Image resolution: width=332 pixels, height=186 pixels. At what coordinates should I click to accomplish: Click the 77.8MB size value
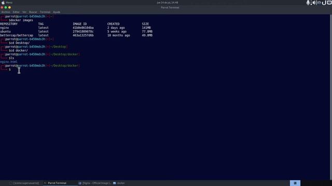147,32
